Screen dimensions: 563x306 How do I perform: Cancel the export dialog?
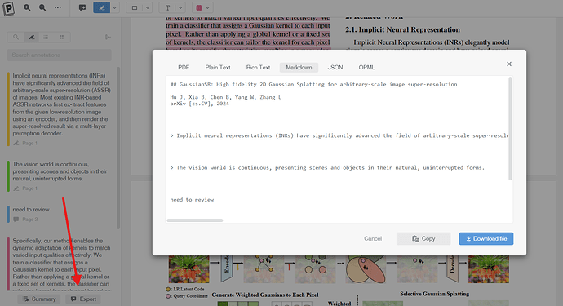373,238
